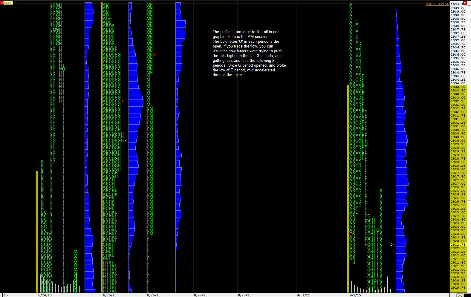Click the green circle icon in bottom corner
The width and height of the screenshot is (471, 297).
click(x=460, y=295)
